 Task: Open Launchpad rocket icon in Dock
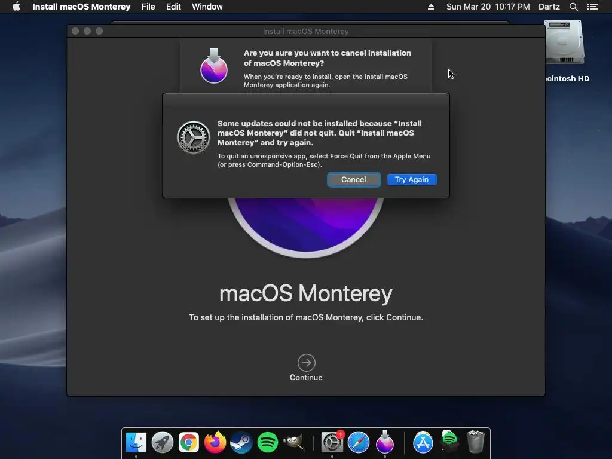click(163, 442)
